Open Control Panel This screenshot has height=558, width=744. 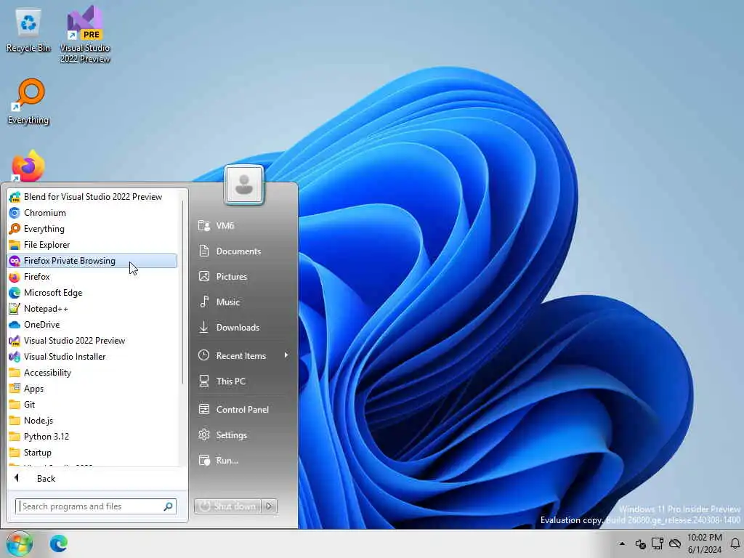point(244,410)
